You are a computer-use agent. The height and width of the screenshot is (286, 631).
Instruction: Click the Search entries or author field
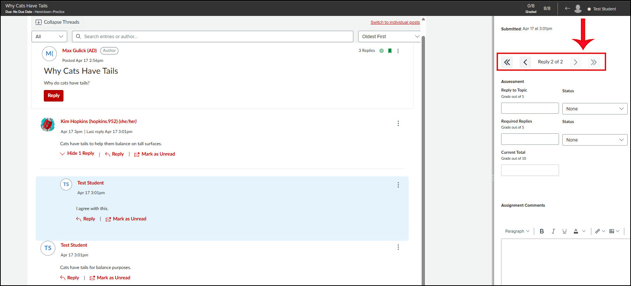coord(213,36)
